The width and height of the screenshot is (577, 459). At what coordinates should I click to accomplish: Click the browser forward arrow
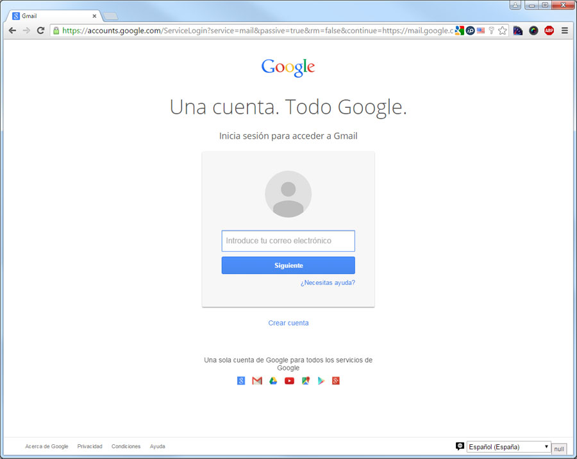tap(26, 31)
